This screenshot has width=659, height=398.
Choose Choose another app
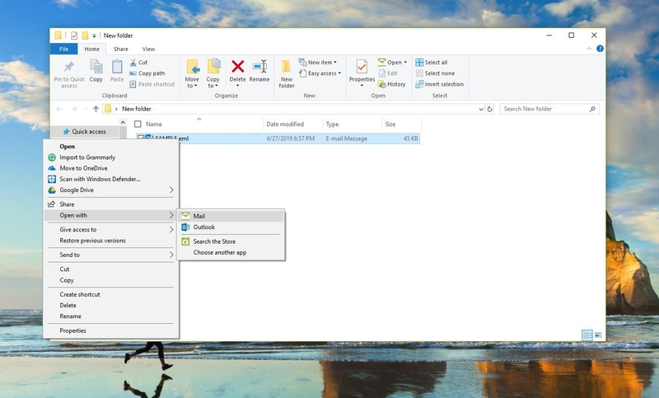click(x=231, y=252)
